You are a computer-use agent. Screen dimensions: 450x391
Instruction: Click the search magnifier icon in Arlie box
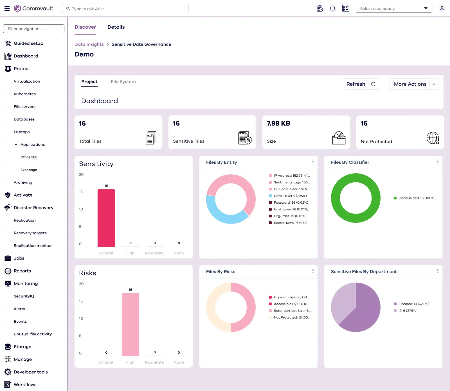(x=68, y=8)
